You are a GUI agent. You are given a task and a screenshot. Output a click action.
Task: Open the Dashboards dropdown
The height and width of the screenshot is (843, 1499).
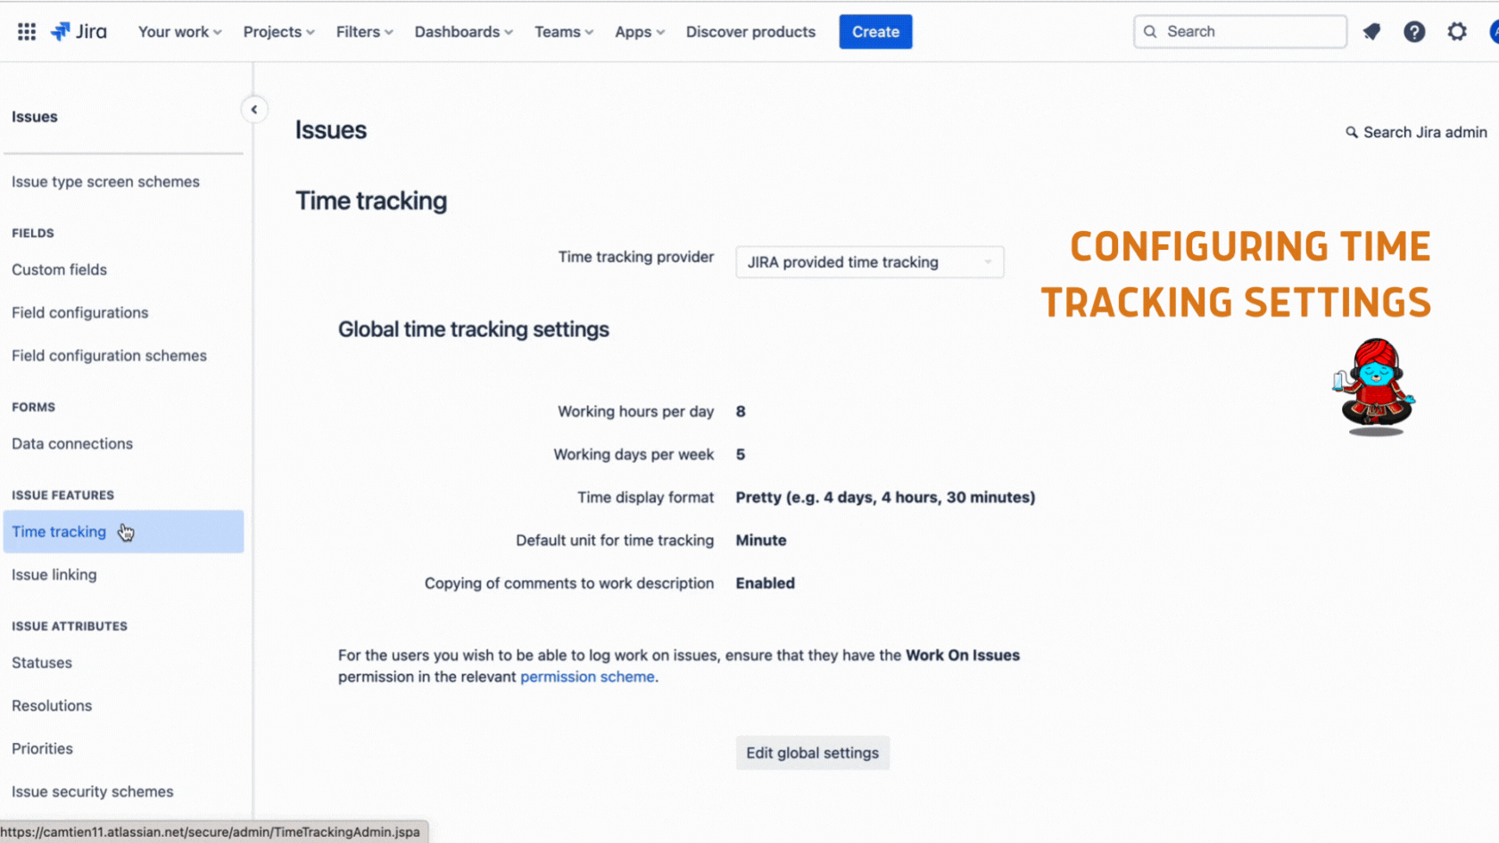[463, 31]
